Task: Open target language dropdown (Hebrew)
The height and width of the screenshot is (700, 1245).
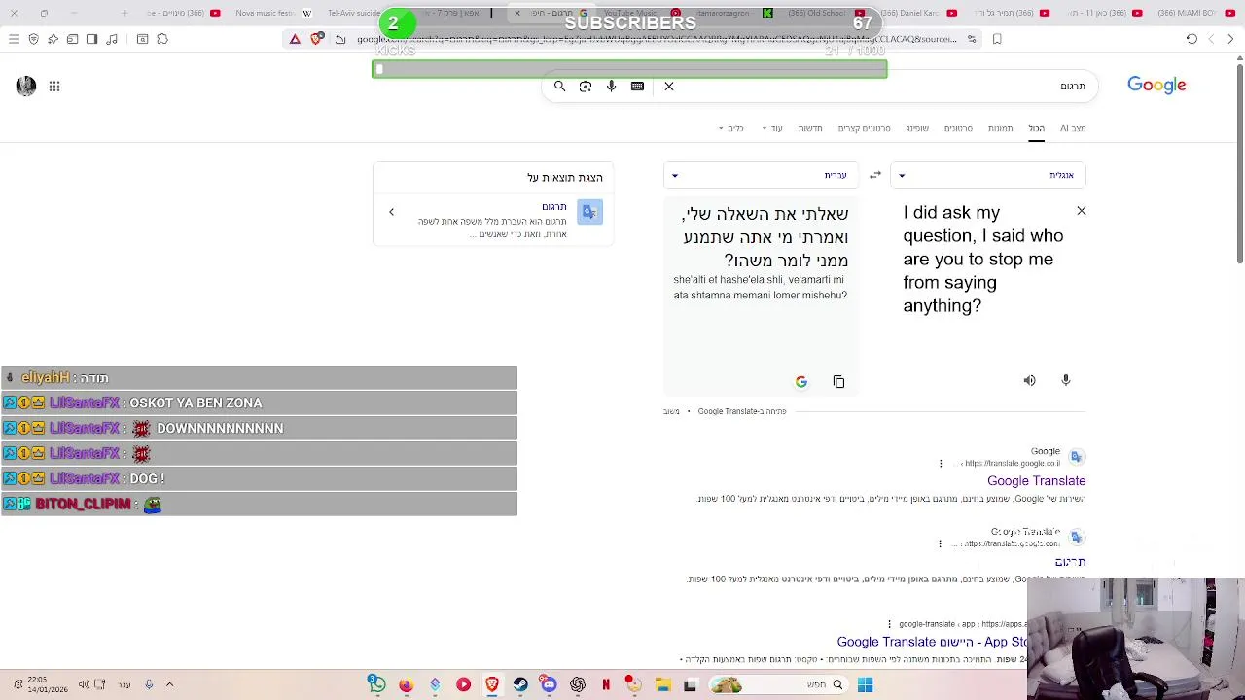Action: tap(761, 175)
